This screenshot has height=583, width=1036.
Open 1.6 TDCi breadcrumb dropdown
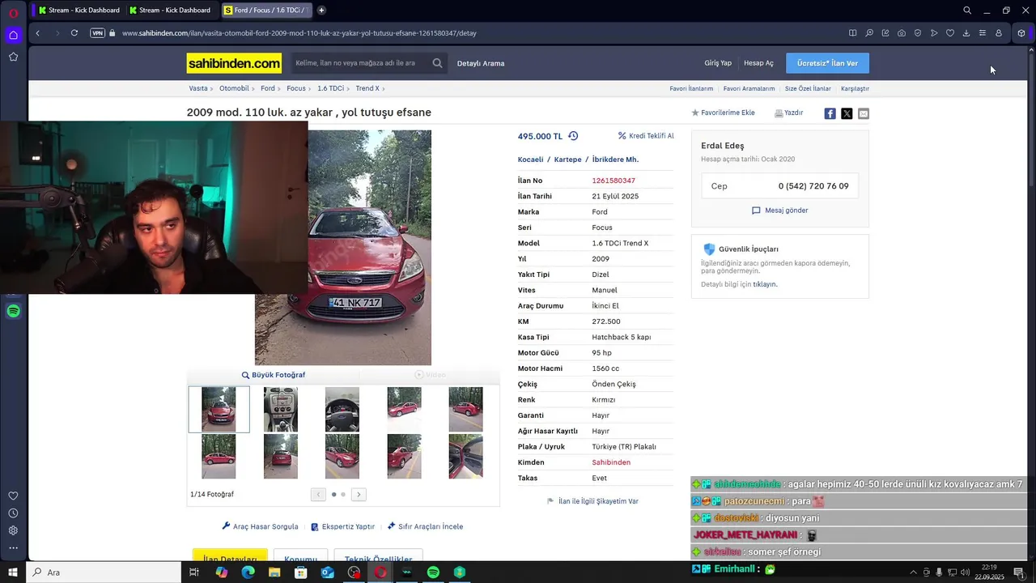click(x=333, y=88)
